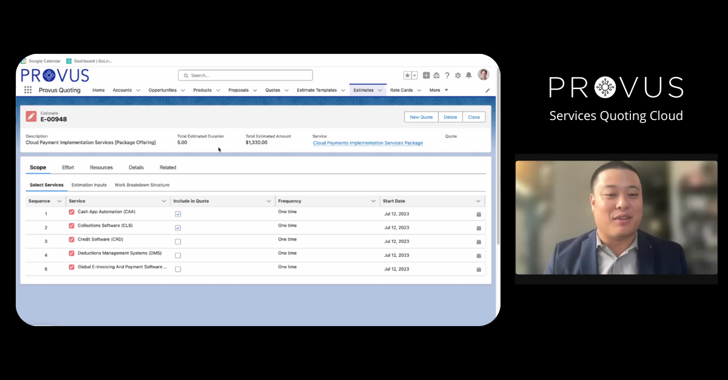Open date picker for Collections Software row
Image resolution: width=728 pixels, height=380 pixels.
tap(479, 228)
